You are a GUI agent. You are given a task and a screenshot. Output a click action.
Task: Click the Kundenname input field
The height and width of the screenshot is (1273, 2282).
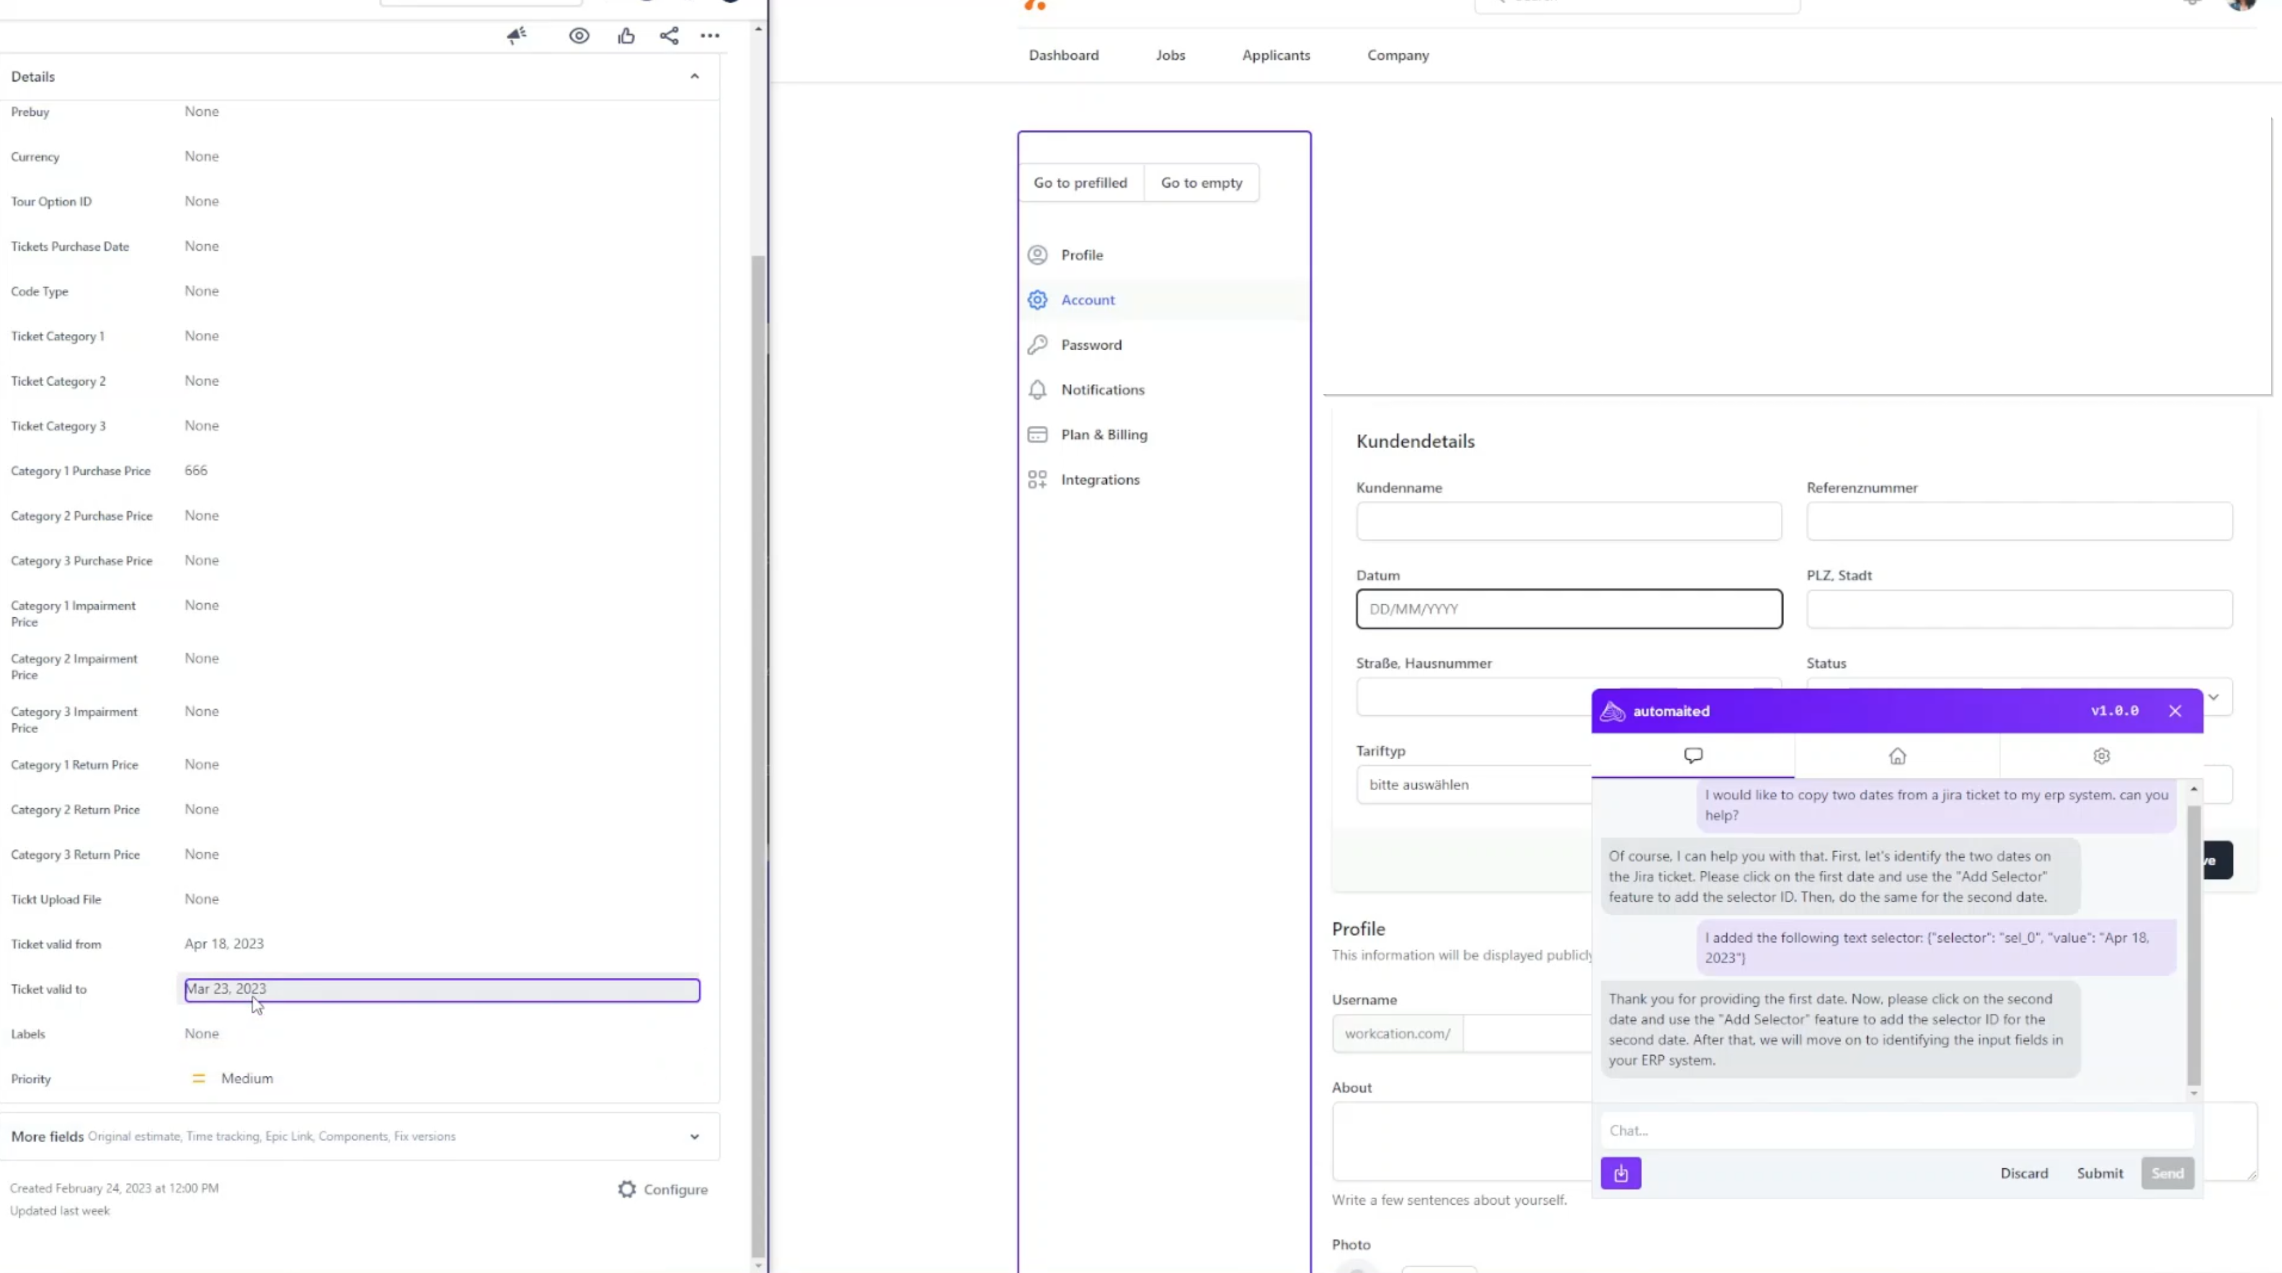click(x=1568, y=521)
